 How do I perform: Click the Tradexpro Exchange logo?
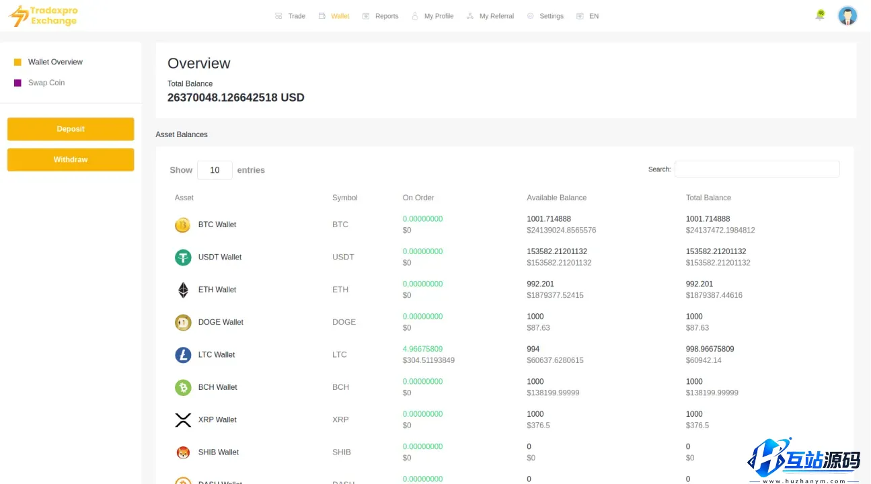[x=44, y=15]
